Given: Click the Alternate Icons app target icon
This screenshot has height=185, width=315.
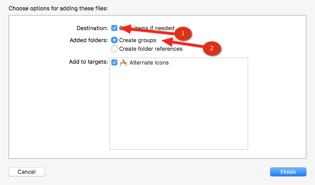Looking at the screenshot, I should click(123, 62).
